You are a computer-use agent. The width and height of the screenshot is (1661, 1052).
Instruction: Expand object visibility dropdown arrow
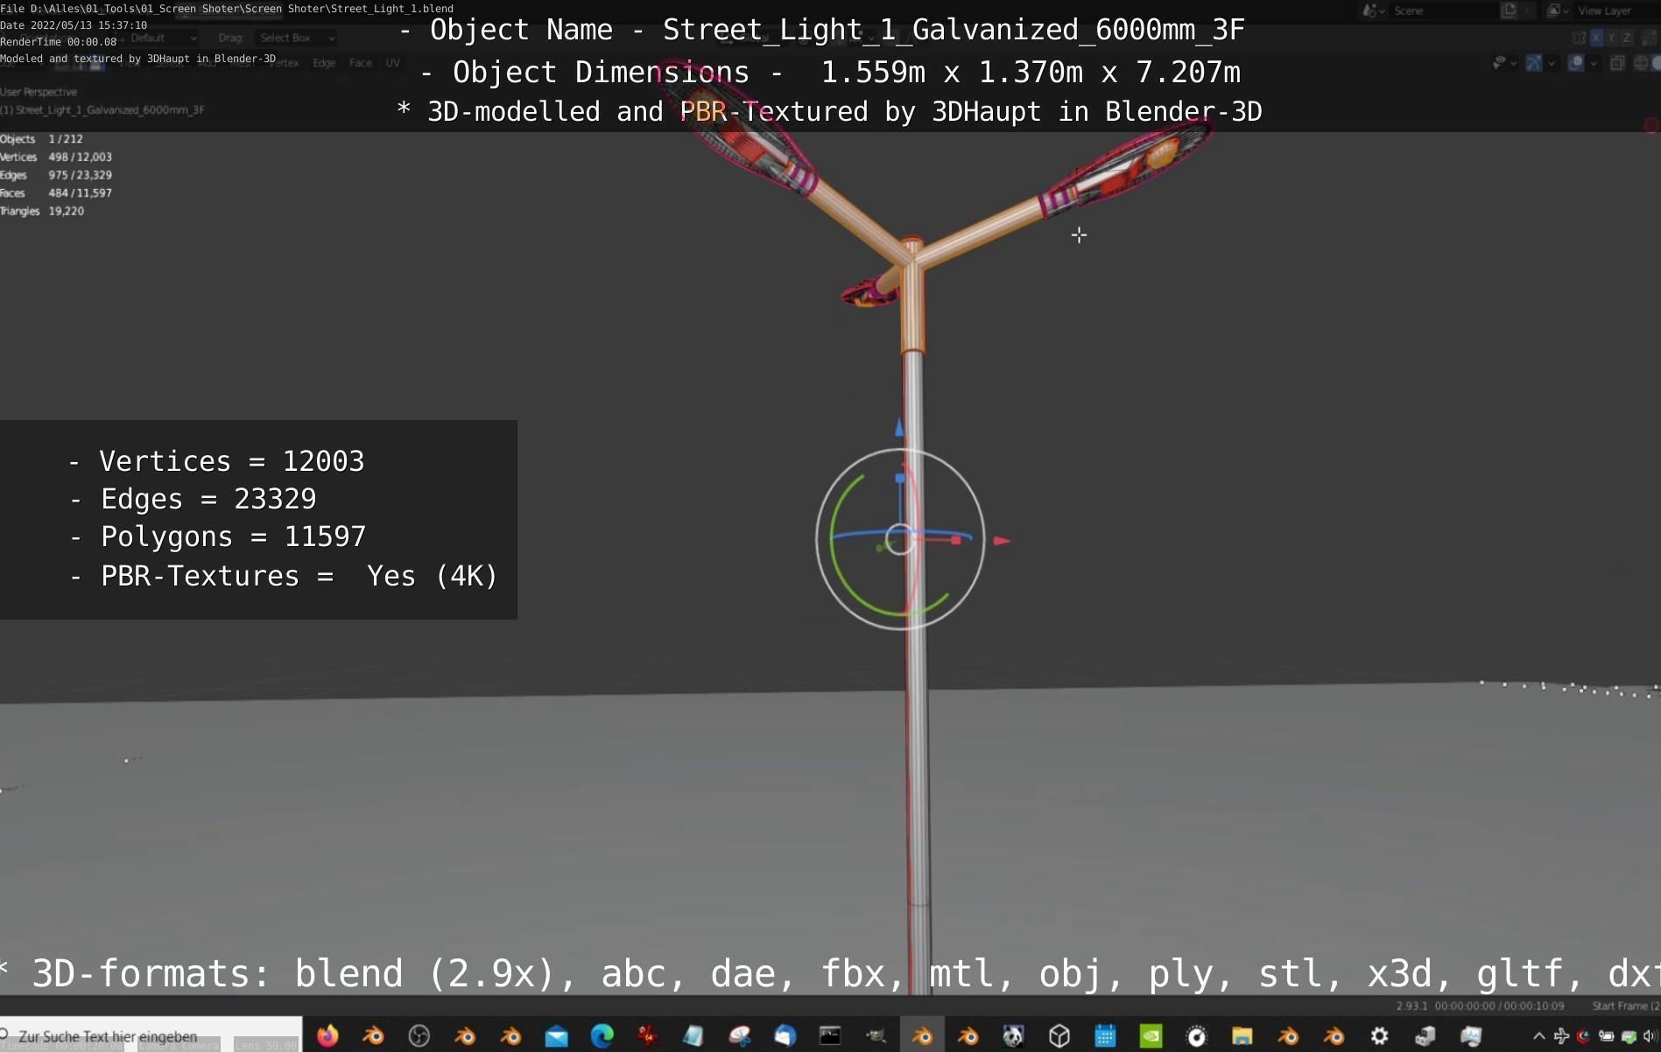pyautogui.click(x=1514, y=63)
